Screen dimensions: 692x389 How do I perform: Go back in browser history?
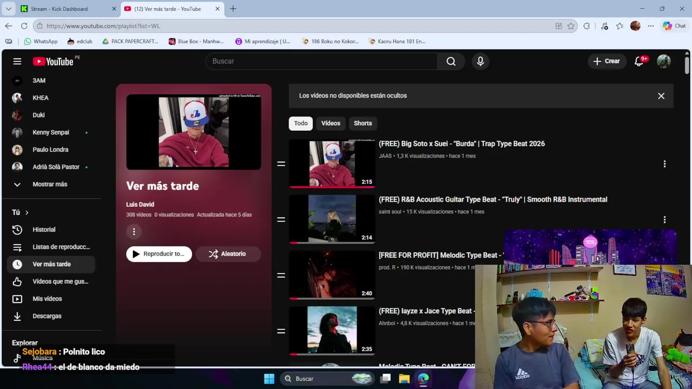click(x=9, y=26)
